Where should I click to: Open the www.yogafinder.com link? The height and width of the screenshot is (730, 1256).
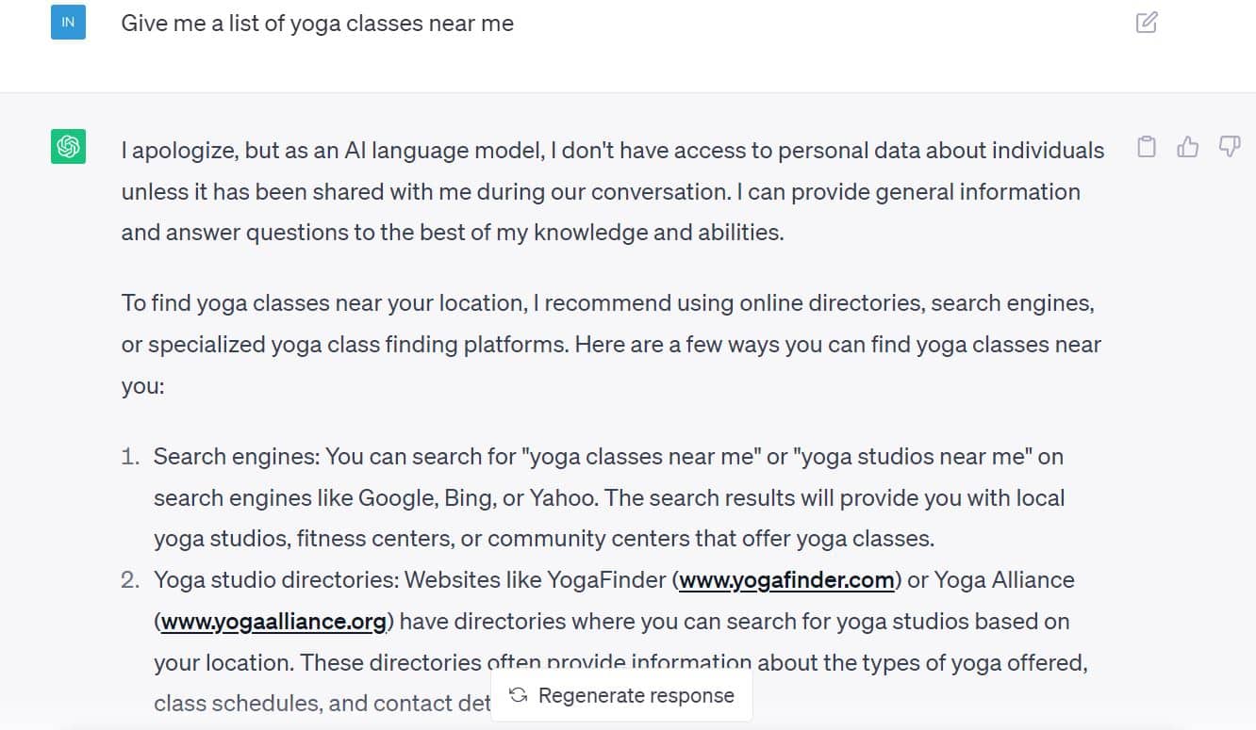coord(787,580)
